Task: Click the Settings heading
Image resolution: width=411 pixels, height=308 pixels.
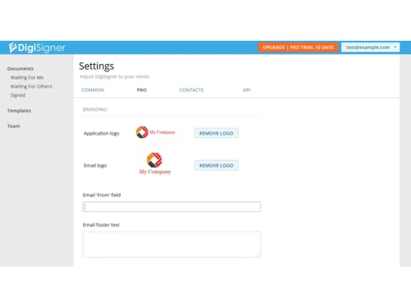Action: coord(96,66)
